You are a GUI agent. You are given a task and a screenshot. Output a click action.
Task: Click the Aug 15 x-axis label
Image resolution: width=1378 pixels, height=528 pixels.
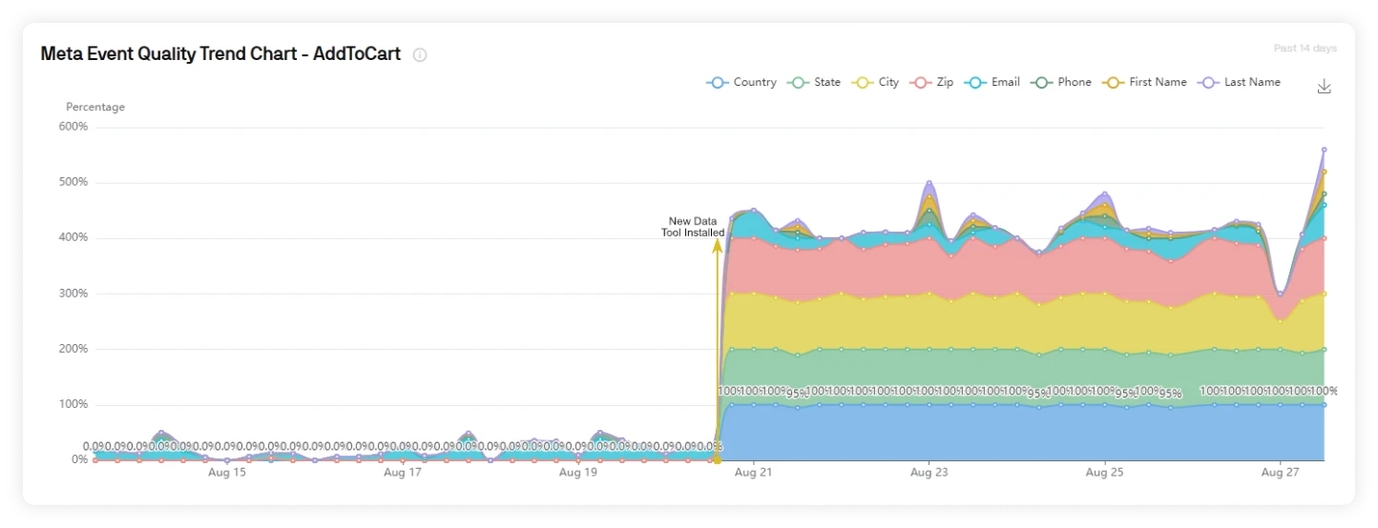(x=226, y=473)
